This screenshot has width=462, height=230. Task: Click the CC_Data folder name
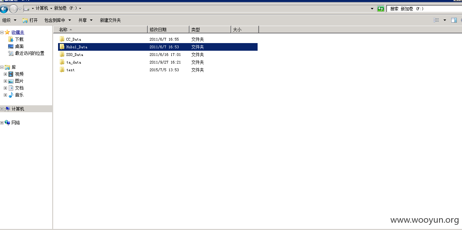pos(73,39)
